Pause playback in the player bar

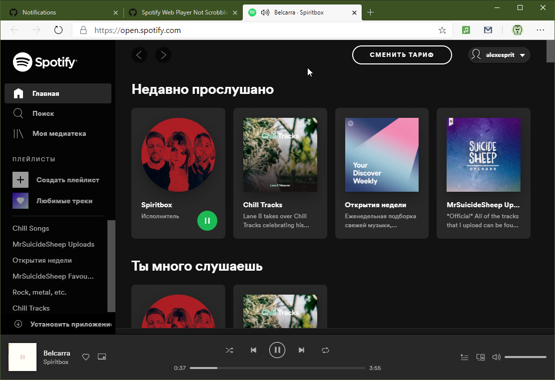(x=277, y=350)
